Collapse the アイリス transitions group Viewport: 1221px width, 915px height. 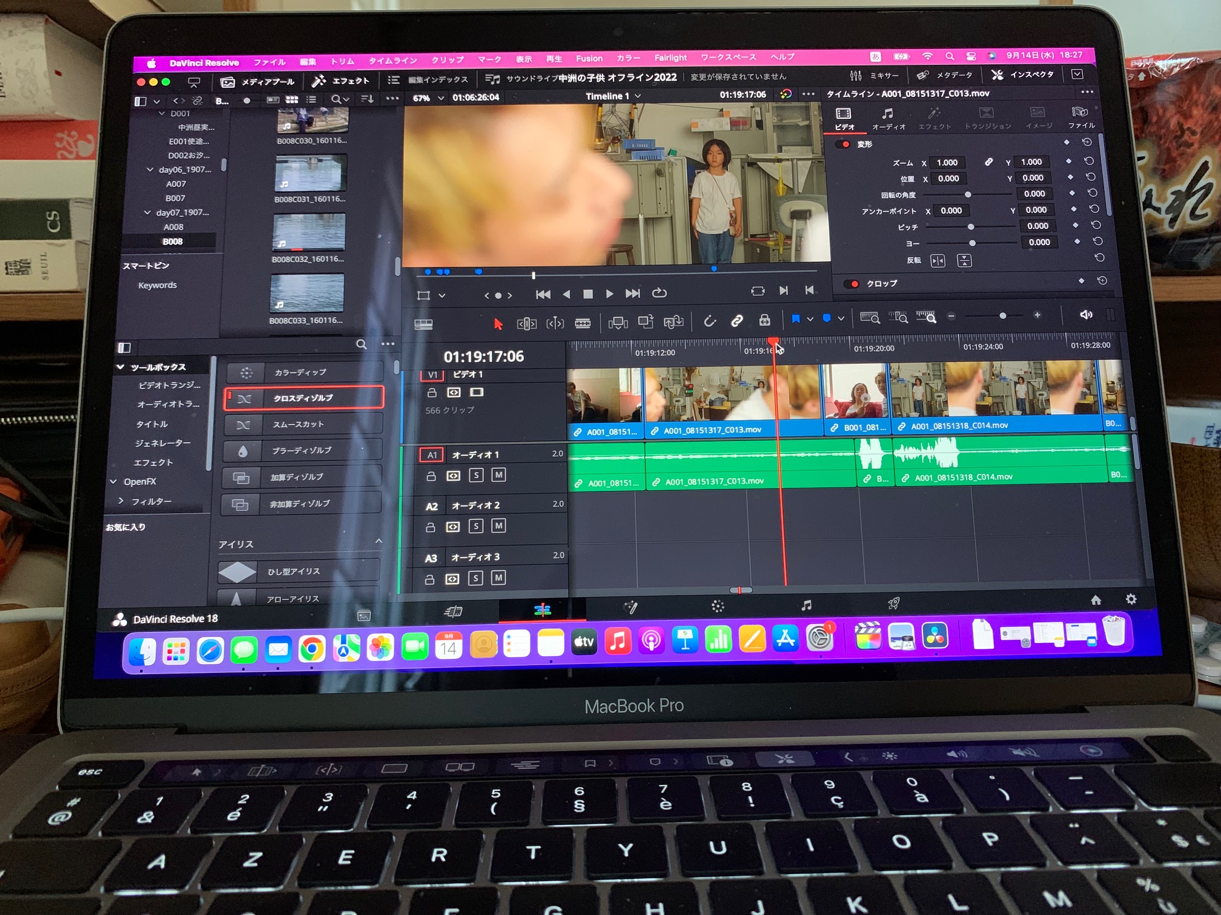tap(379, 541)
